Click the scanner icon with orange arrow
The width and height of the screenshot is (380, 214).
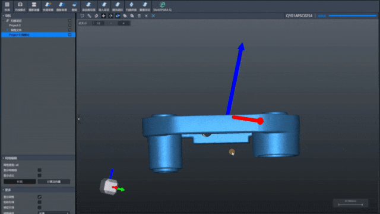point(48,5)
